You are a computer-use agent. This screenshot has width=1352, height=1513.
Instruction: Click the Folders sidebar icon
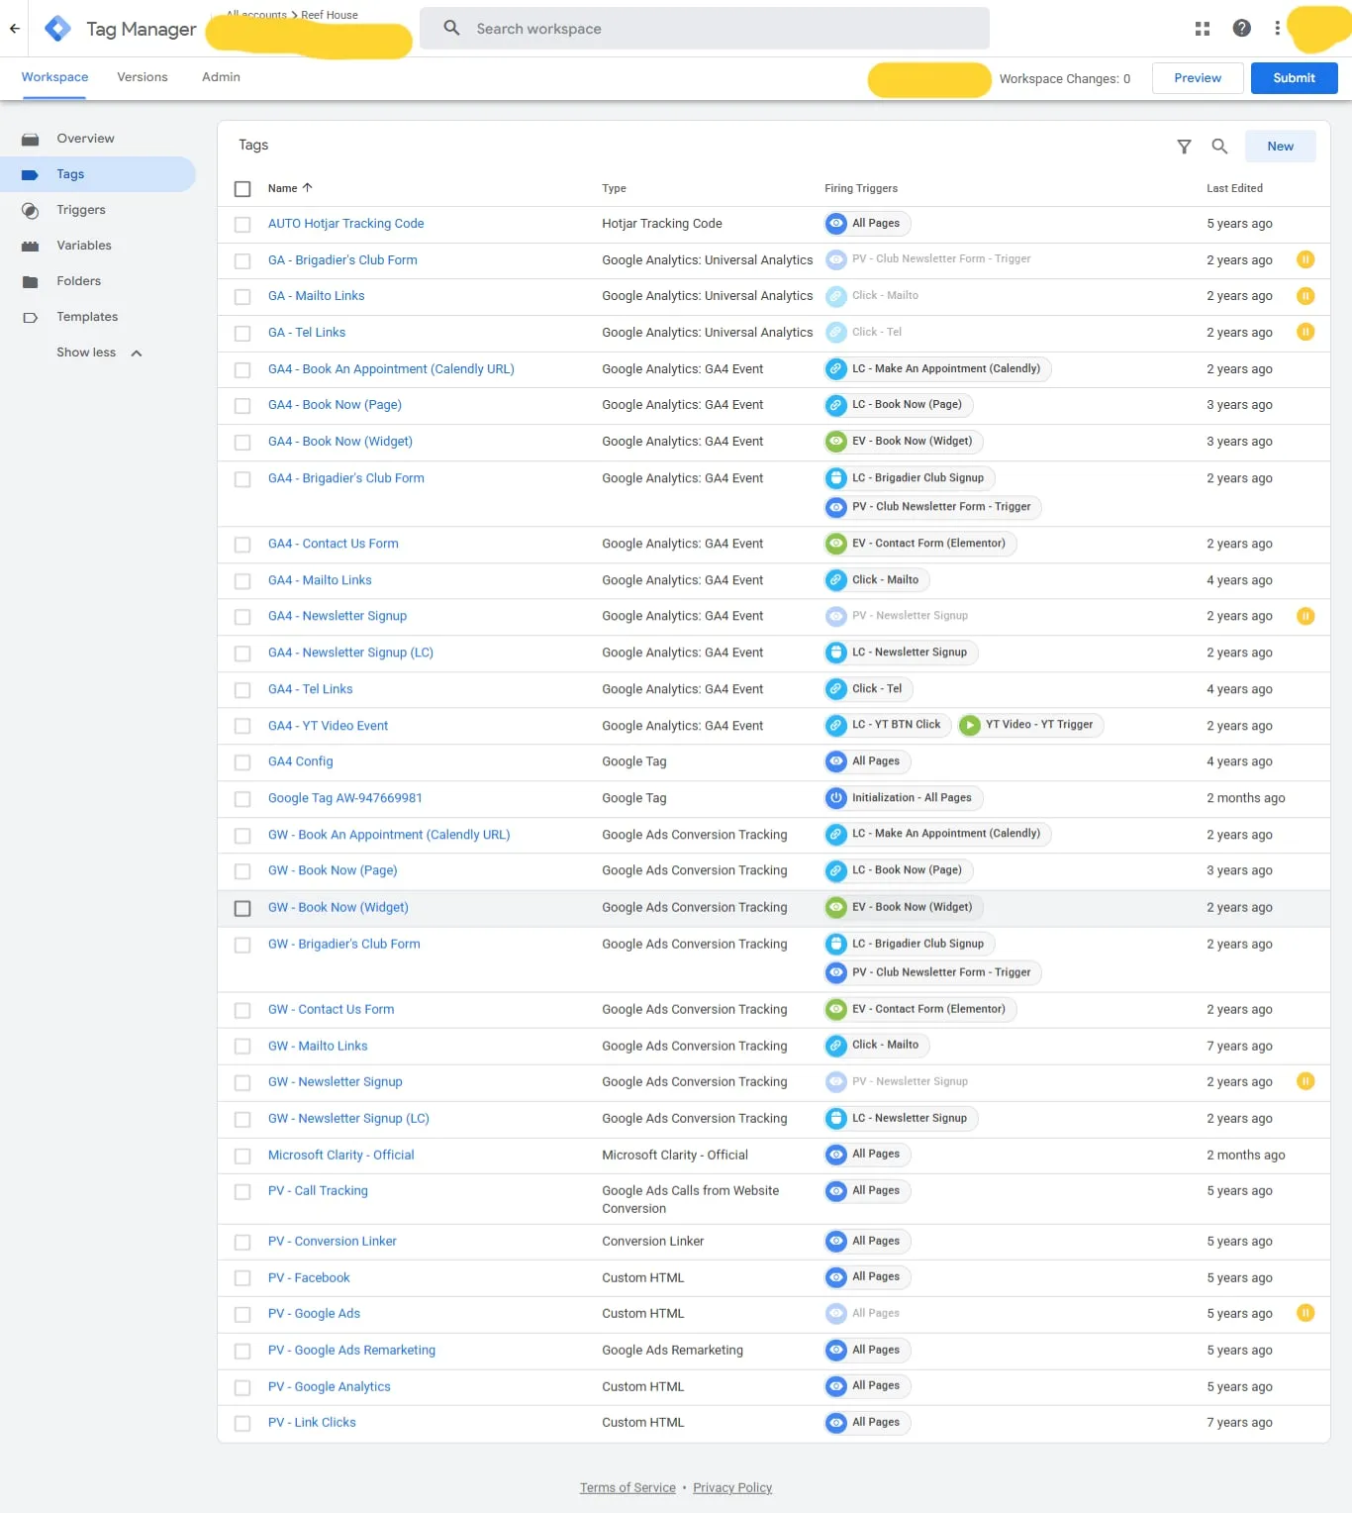31,281
